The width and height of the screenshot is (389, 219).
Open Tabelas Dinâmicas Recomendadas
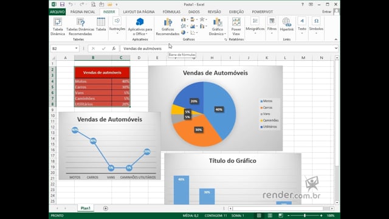[x=80, y=27]
